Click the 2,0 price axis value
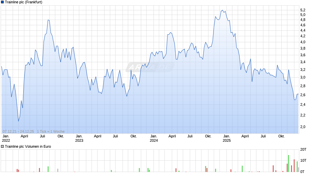313x175 pixels. (x=303, y=127)
